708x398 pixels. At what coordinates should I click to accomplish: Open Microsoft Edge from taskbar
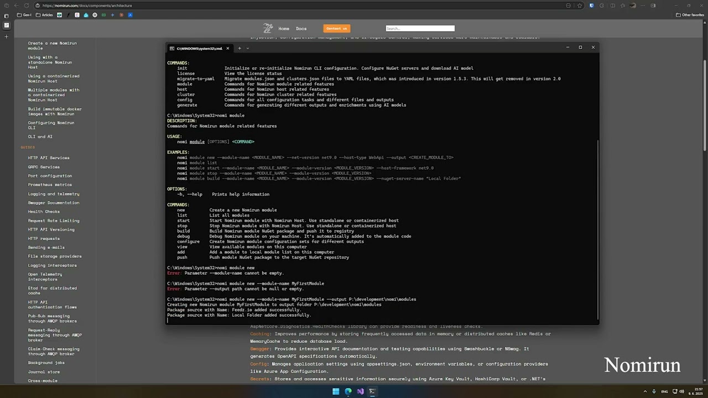[x=348, y=391]
